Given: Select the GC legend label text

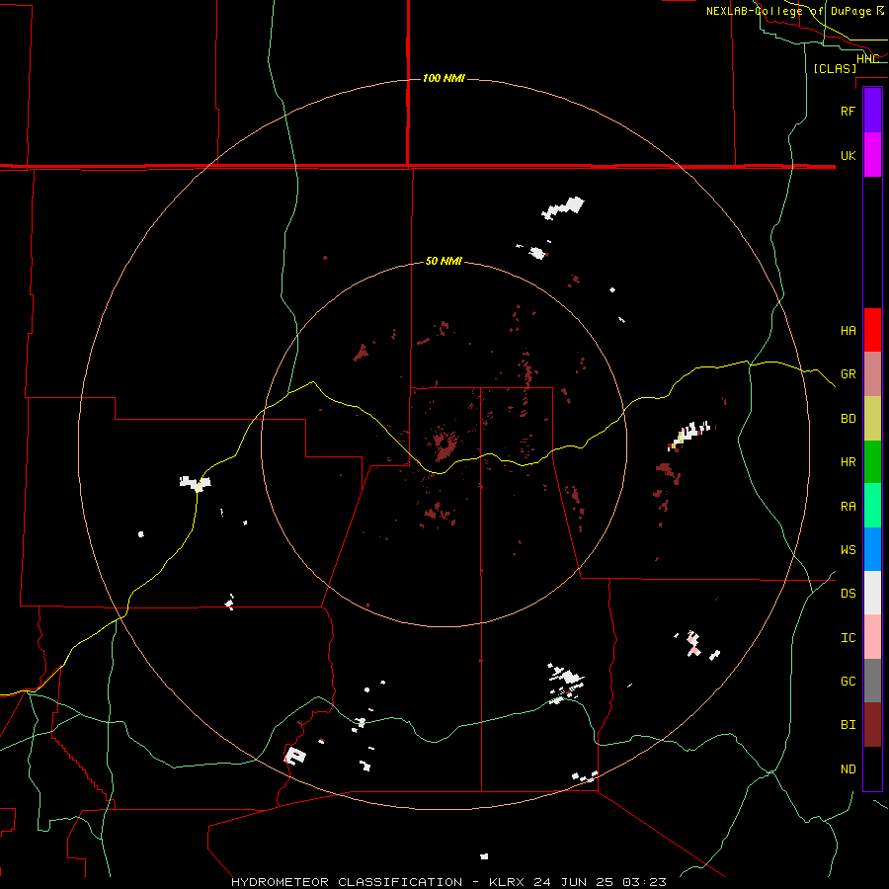Looking at the screenshot, I should pyautogui.click(x=848, y=682).
